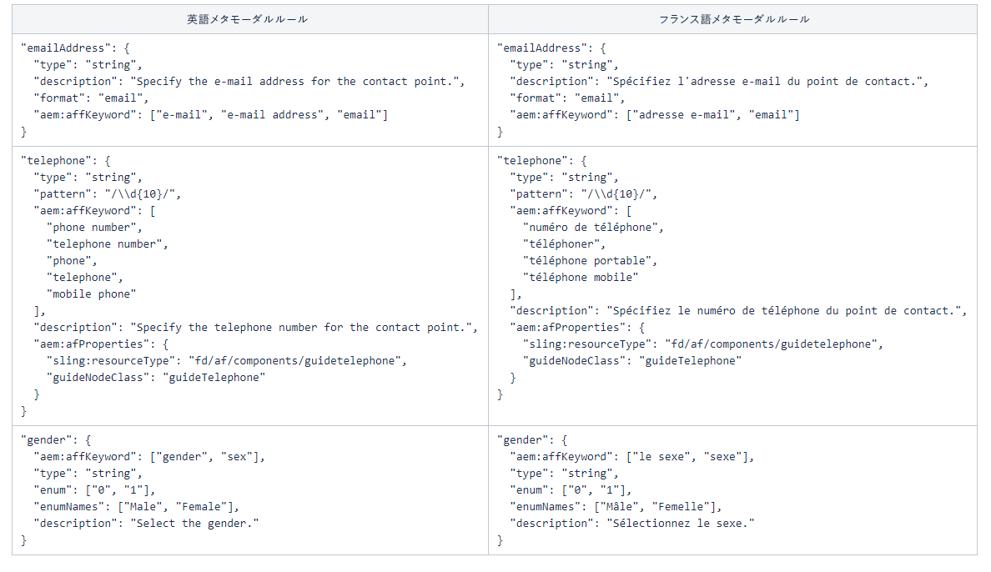Click the "le sexe", "sexe" affKeyword line

tap(632, 457)
